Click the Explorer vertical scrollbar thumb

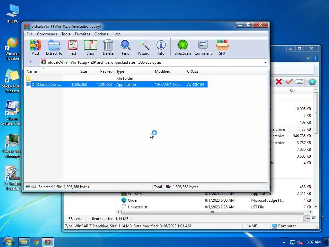pyautogui.click(x=316, y=113)
